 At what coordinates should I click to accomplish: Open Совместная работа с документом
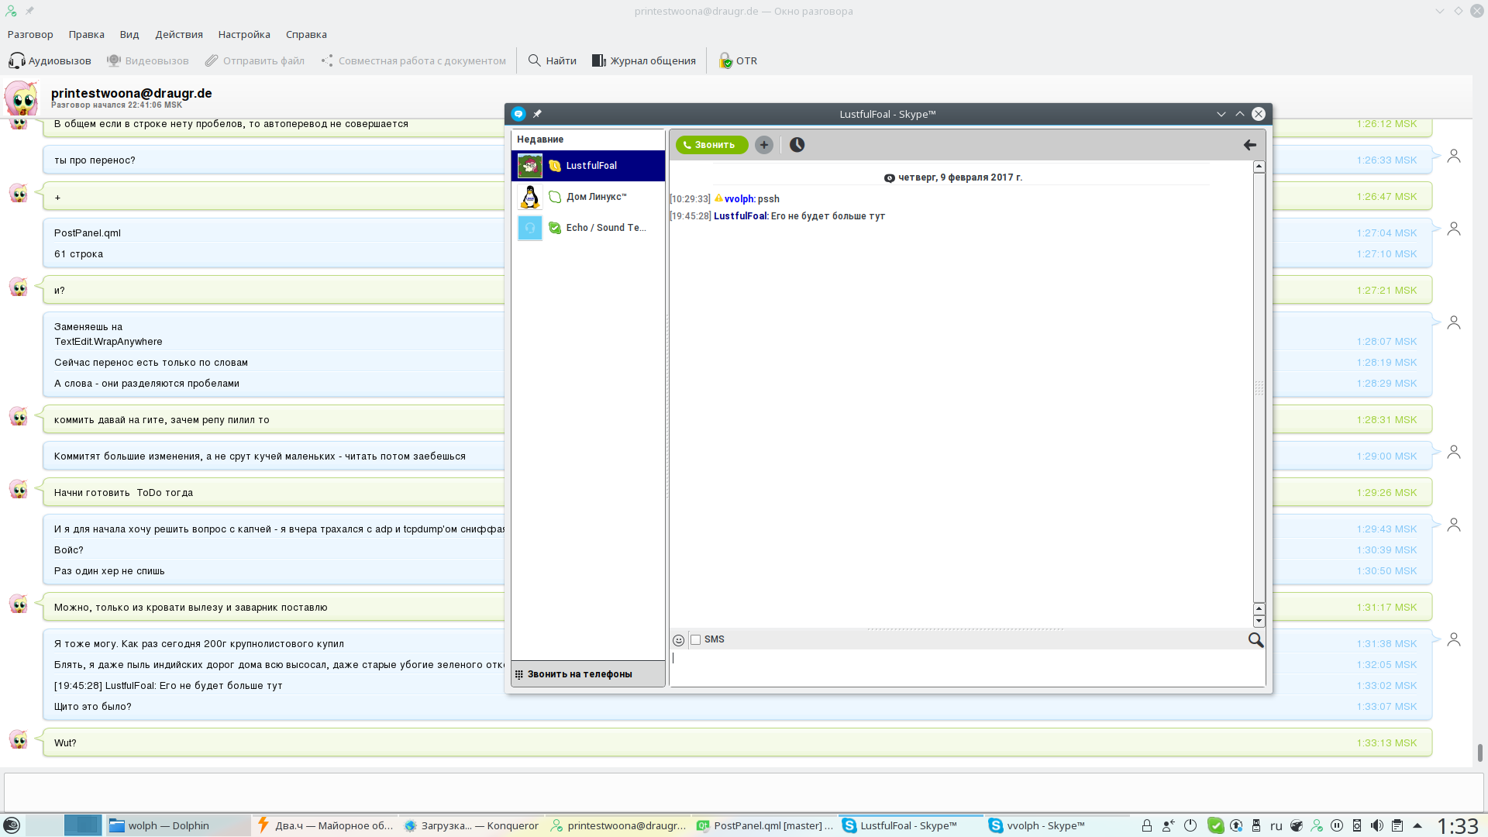click(x=414, y=60)
